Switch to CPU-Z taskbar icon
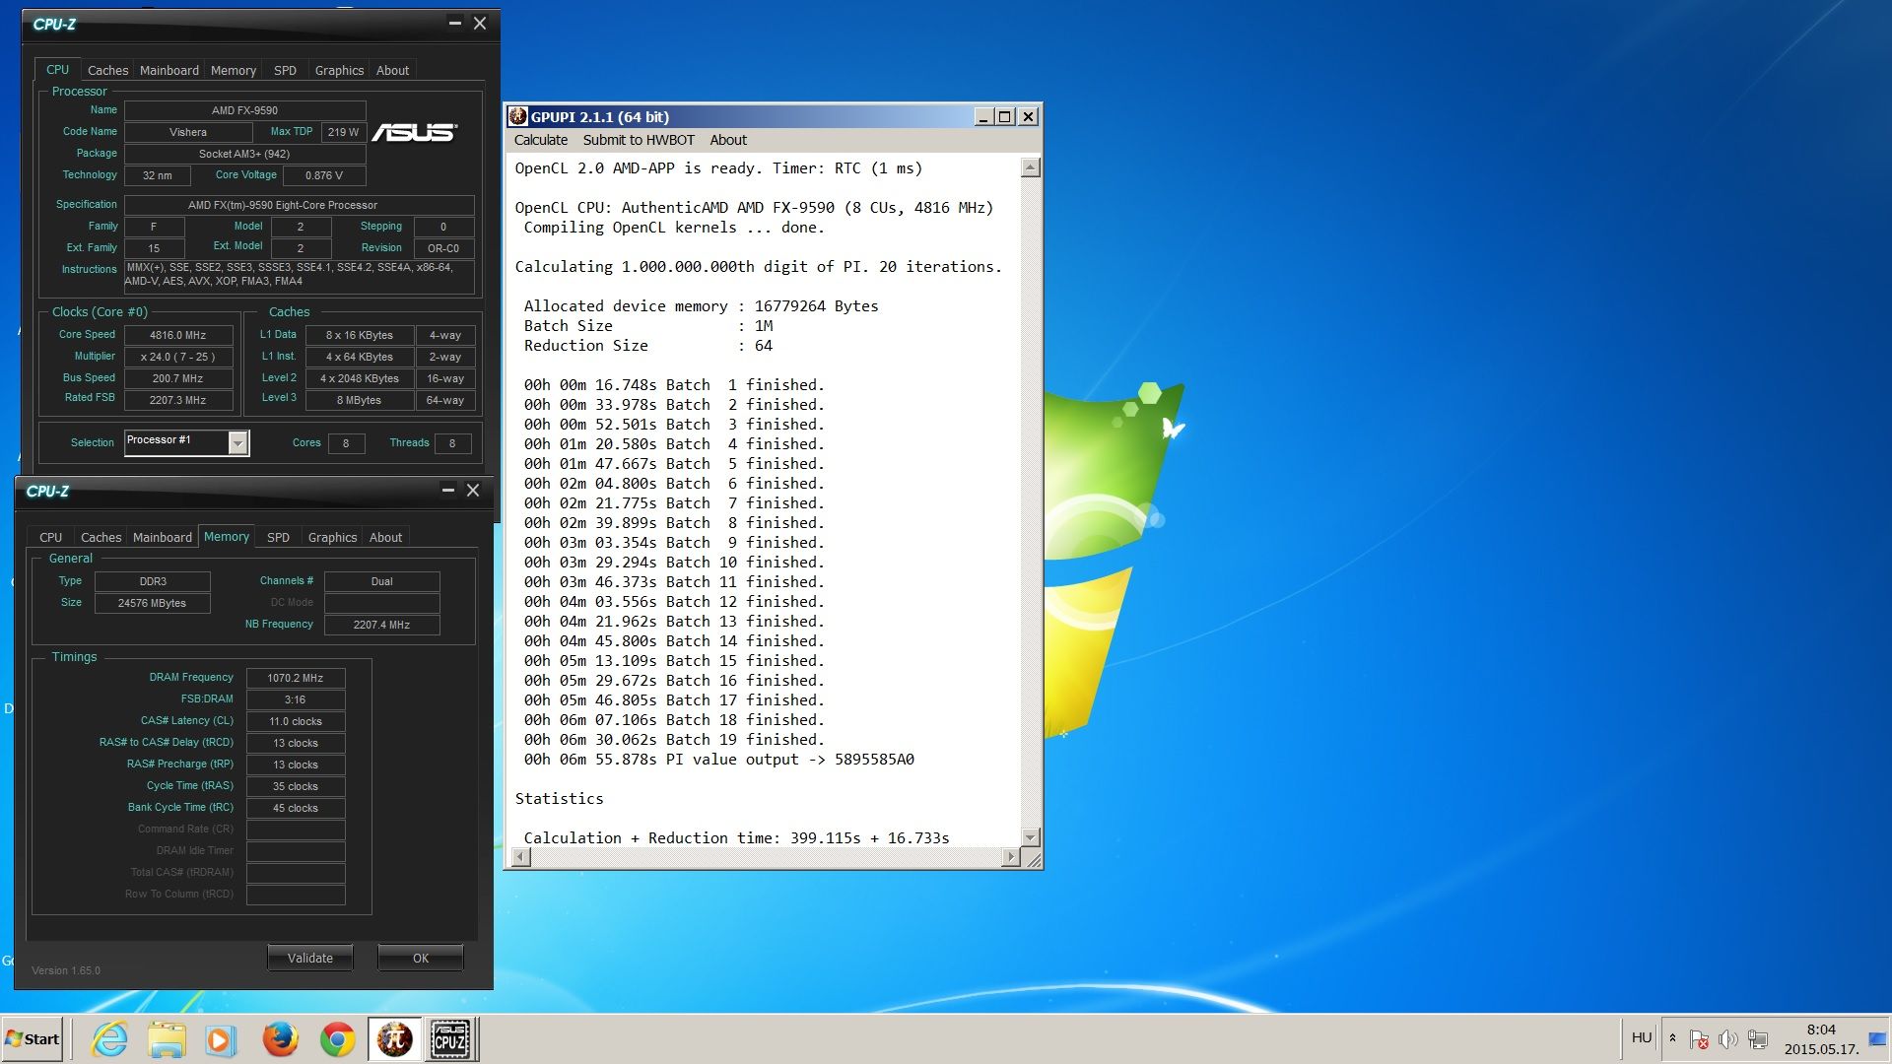Screen dimensions: 1892x1064 [x=451, y=1039]
